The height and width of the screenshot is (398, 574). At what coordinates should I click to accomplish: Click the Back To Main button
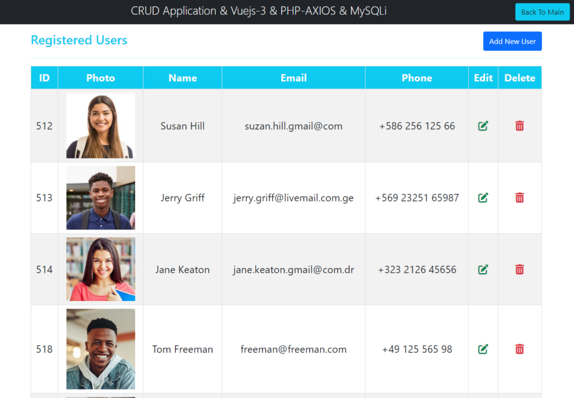click(x=542, y=12)
